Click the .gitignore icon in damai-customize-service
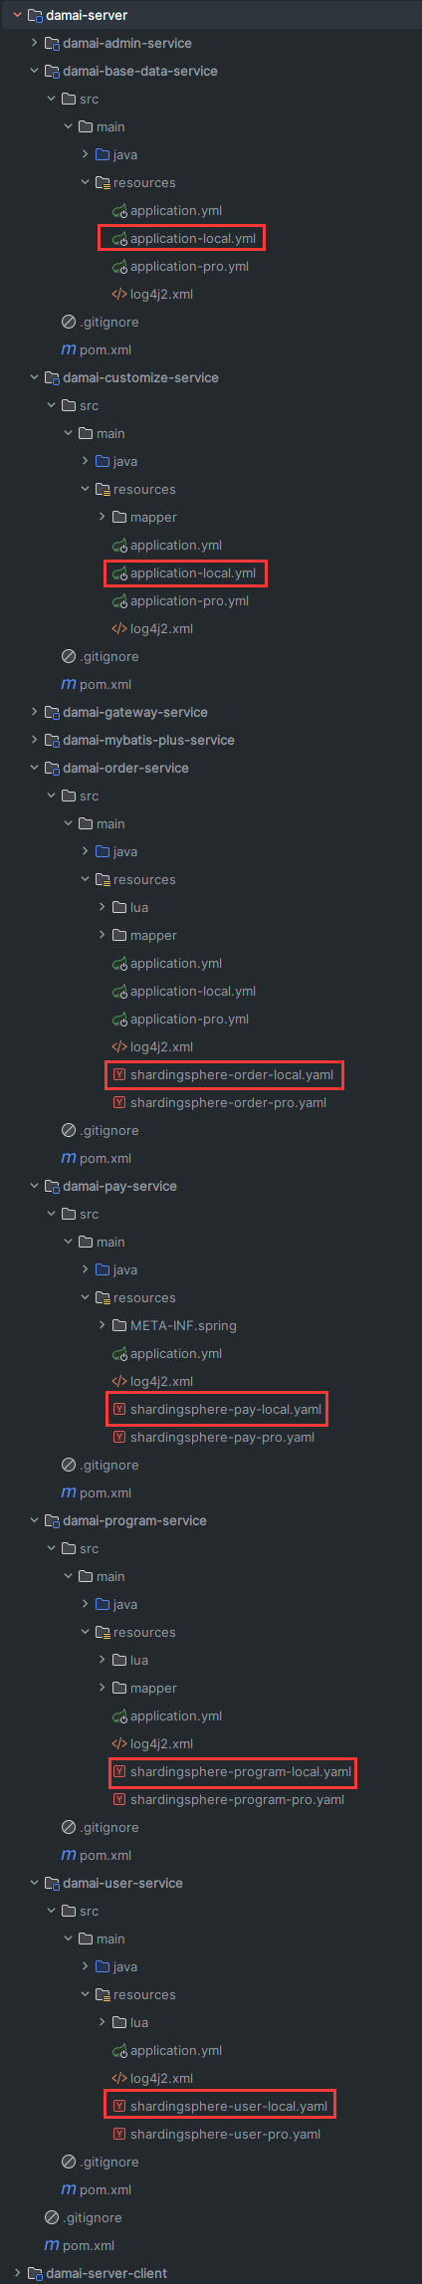Screen dimensions: 422x2284 pos(69,657)
